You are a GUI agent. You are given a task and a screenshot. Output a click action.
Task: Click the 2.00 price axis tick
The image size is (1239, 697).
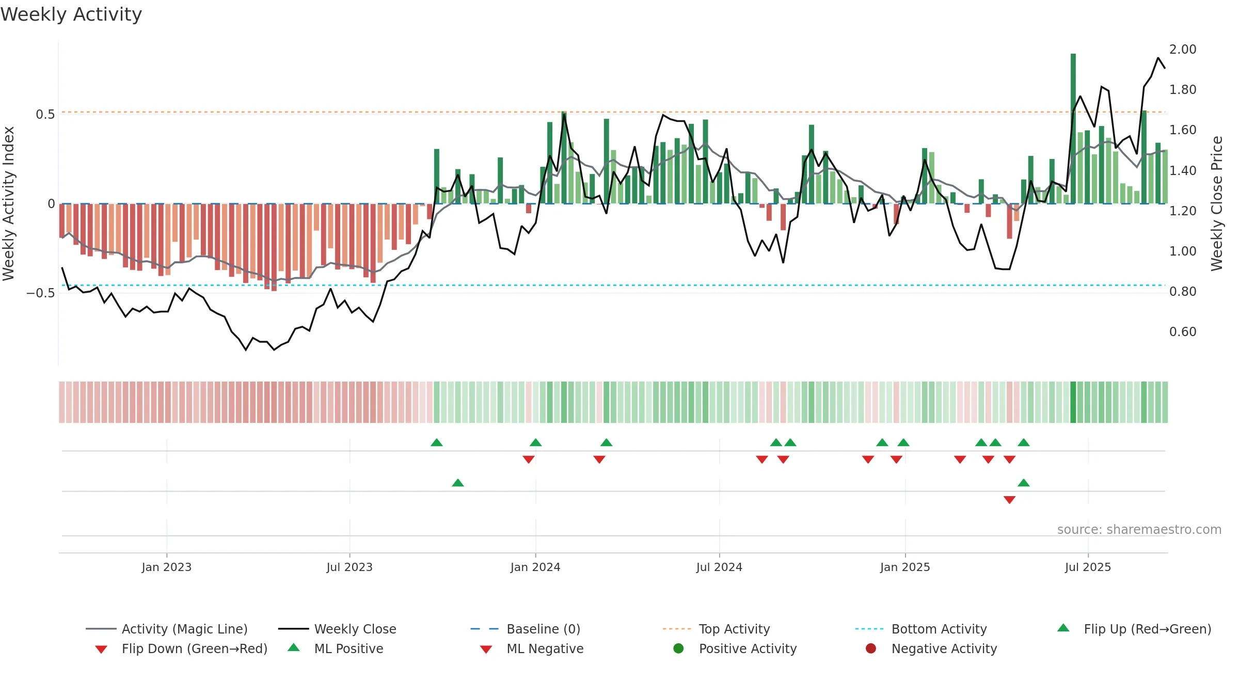point(1183,50)
